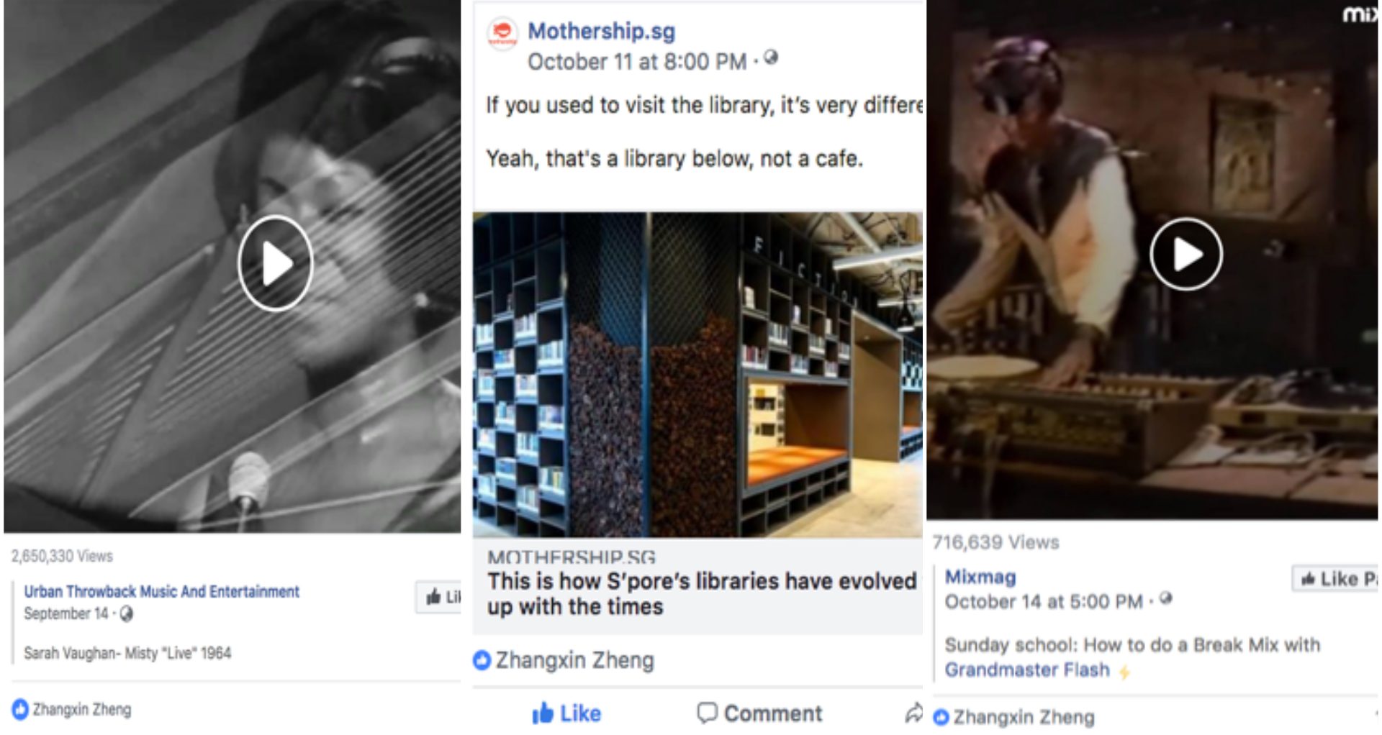Viewport: 1382px width, 735px height.
Task: Click the October 11 at 8:00 PM timestamp
Action: coord(637,62)
